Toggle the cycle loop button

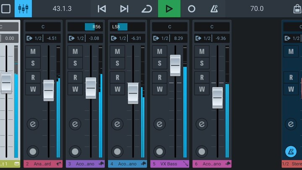click(x=147, y=9)
